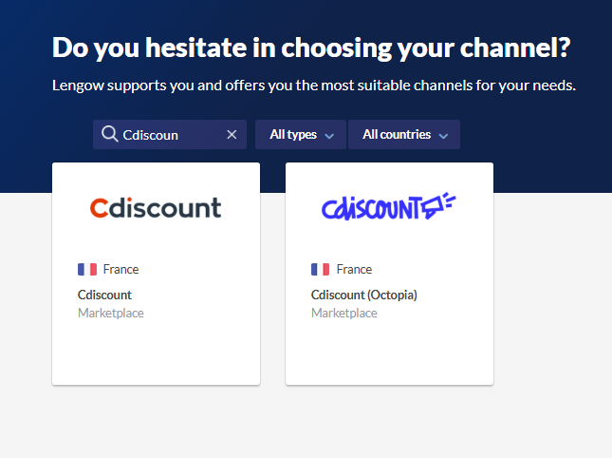The width and height of the screenshot is (612, 458).
Task: Open the Cdiscount channel title link
Action: 104,295
